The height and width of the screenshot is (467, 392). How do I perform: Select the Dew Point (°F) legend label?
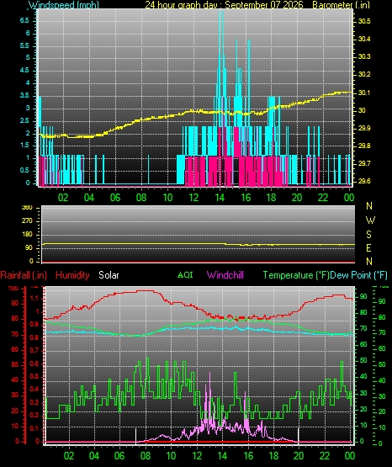[x=358, y=275]
